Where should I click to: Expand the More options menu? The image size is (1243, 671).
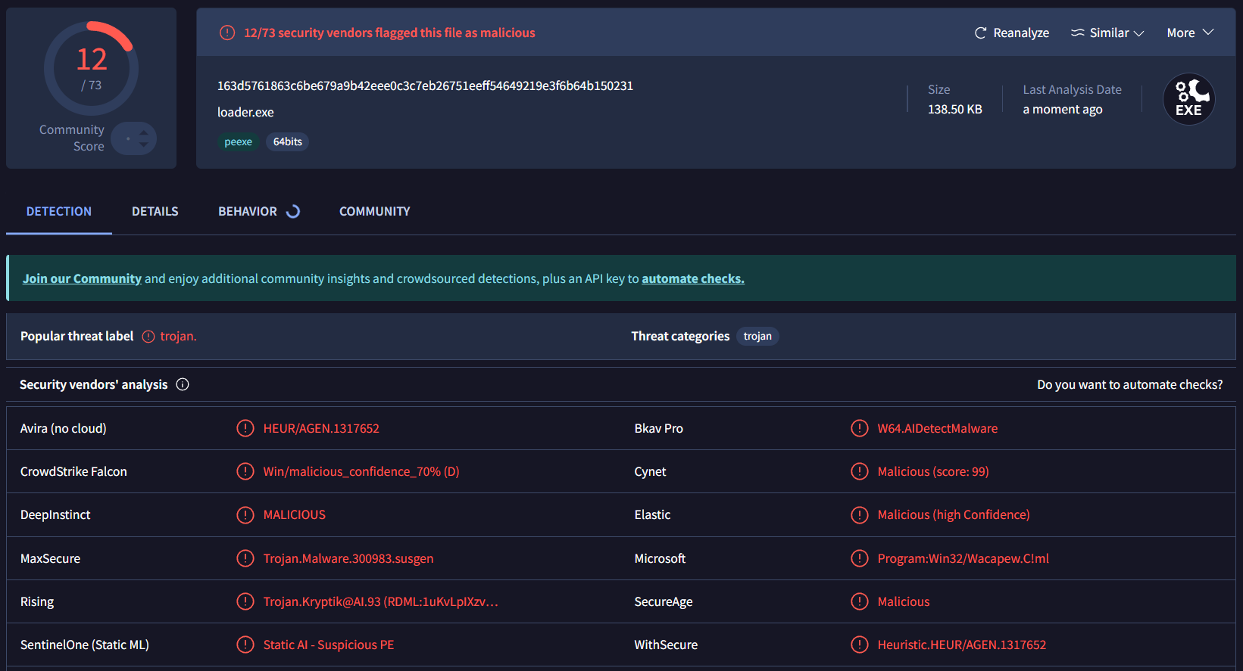[1190, 33]
